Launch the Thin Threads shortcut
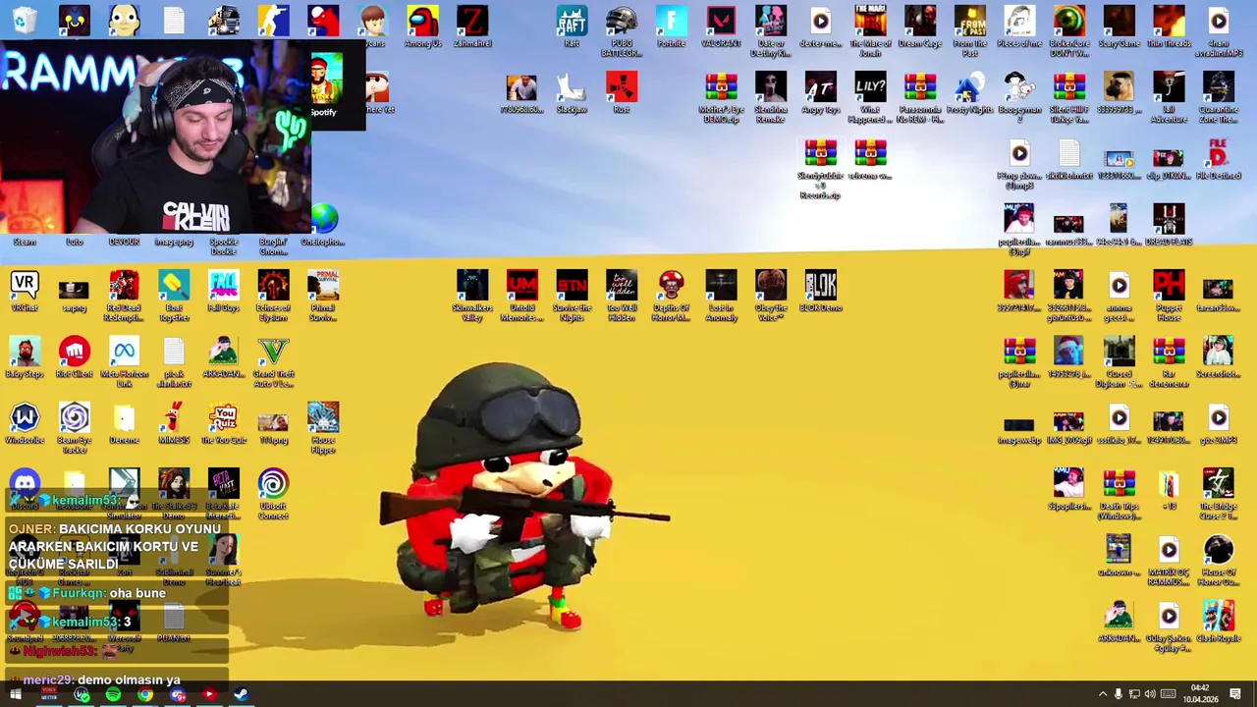 tap(1169, 27)
